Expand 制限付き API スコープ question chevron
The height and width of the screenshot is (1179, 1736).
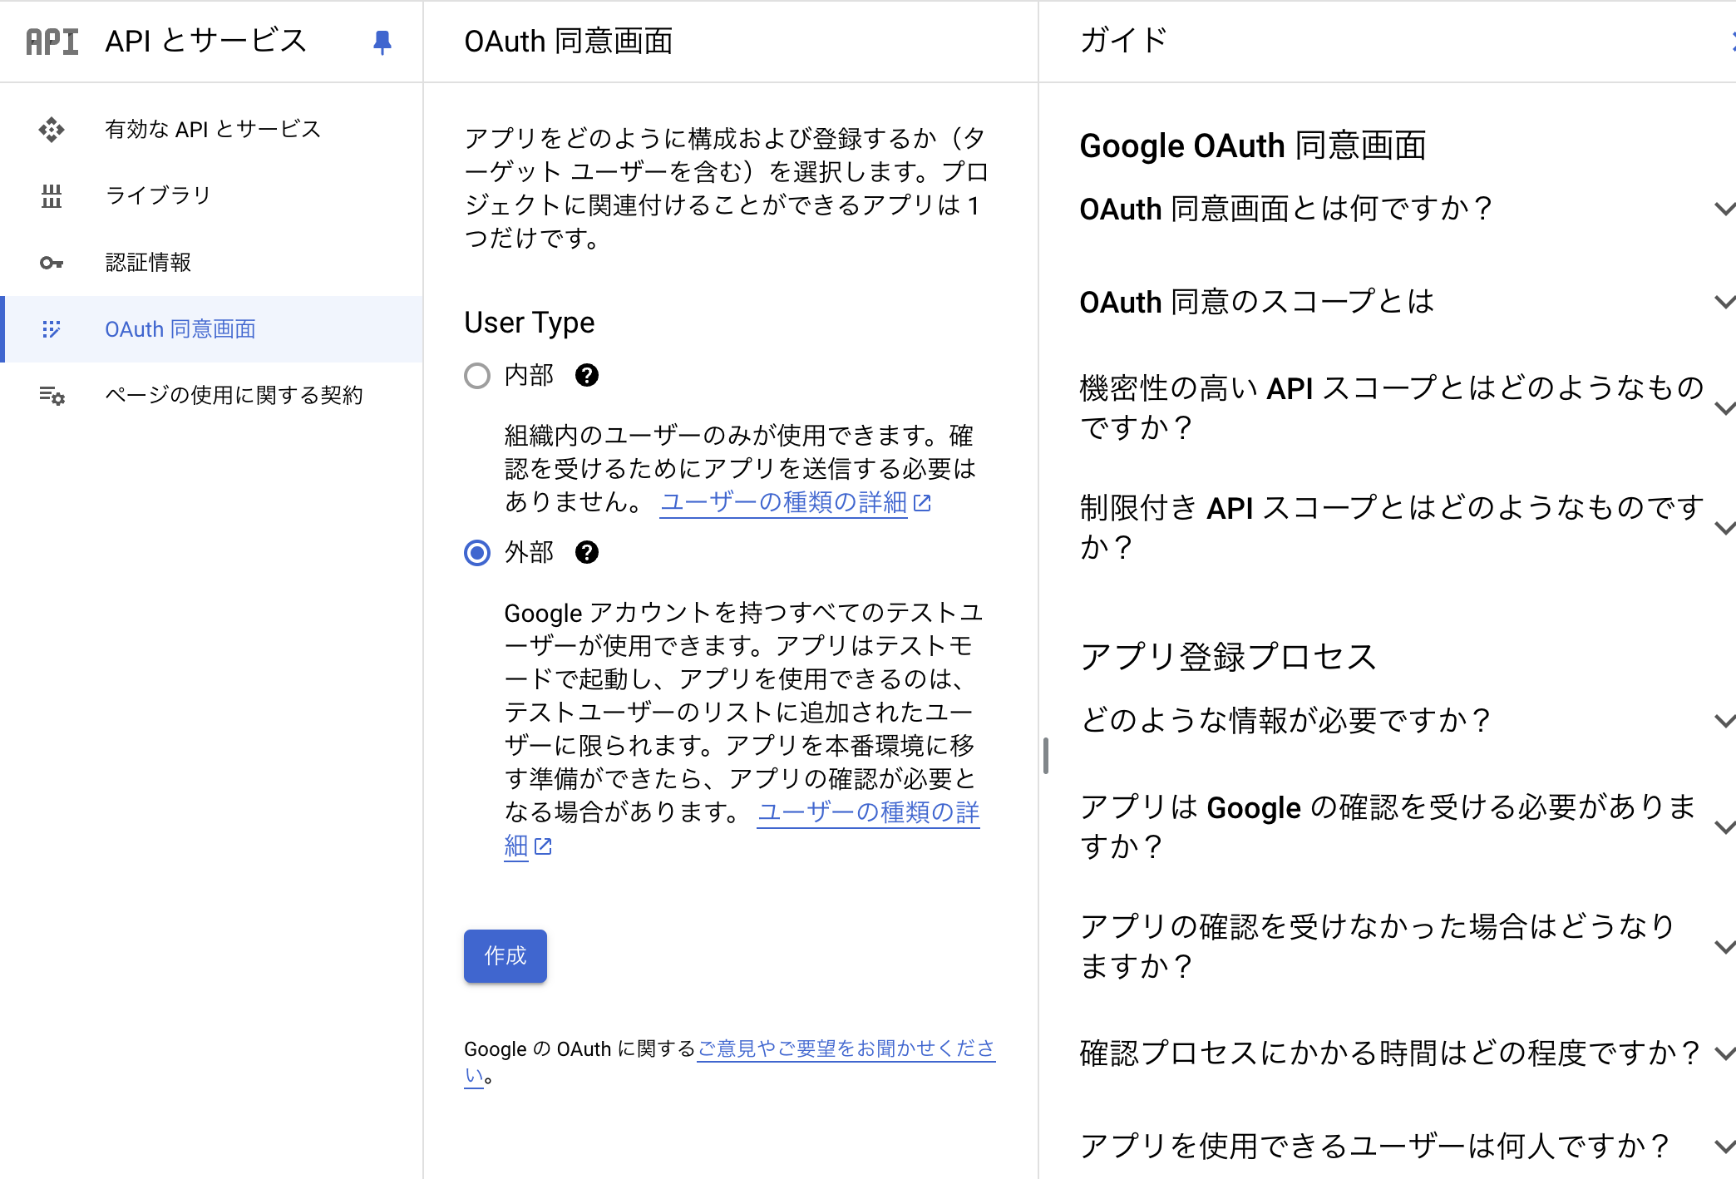point(1724,528)
